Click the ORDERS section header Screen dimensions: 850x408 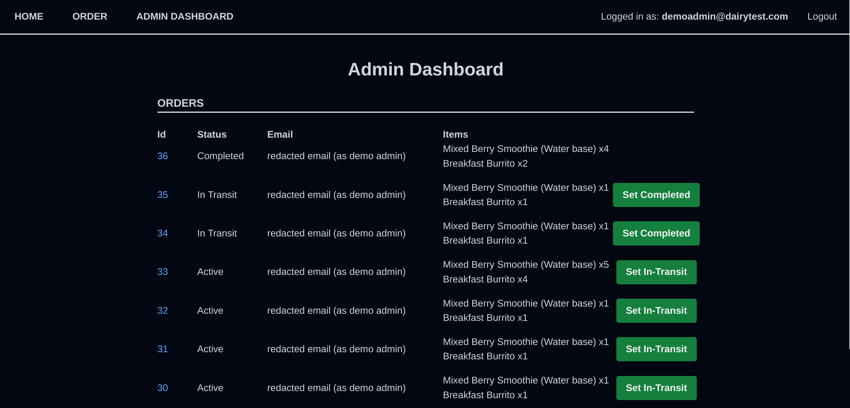point(180,103)
